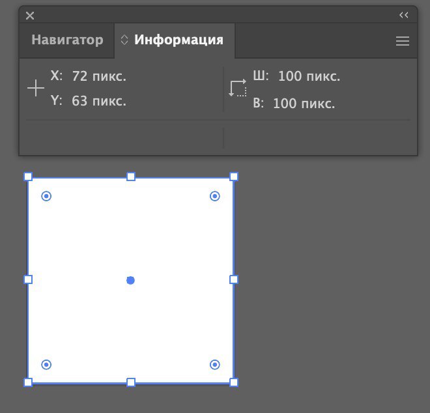Screen dimensions: 430x413
Task: Click the top-right corner radius widget
Action: coord(215,196)
